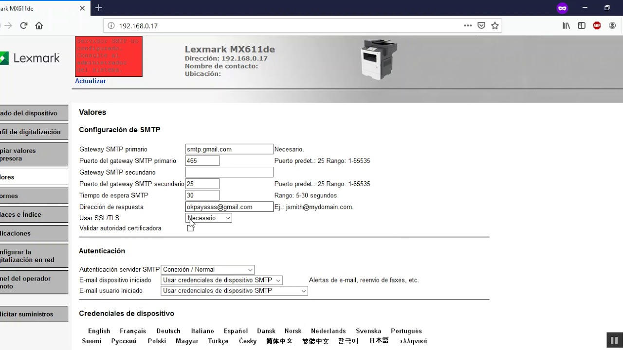The width and height of the screenshot is (623, 350).
Task: Switch language to Norsk
Action: click(x=293, y=331)
